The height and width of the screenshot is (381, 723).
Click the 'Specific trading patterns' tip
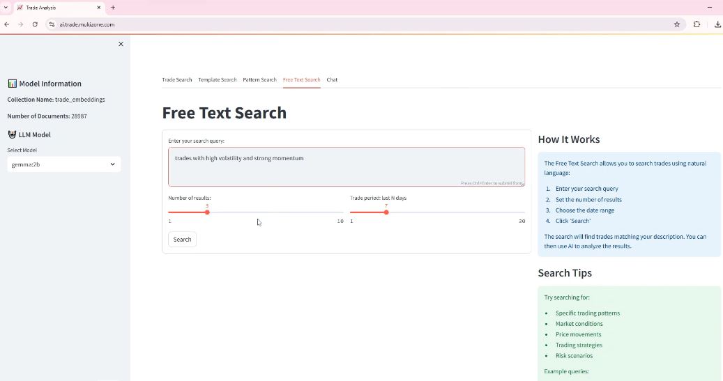pyautogui.click(x=588, y=313)
